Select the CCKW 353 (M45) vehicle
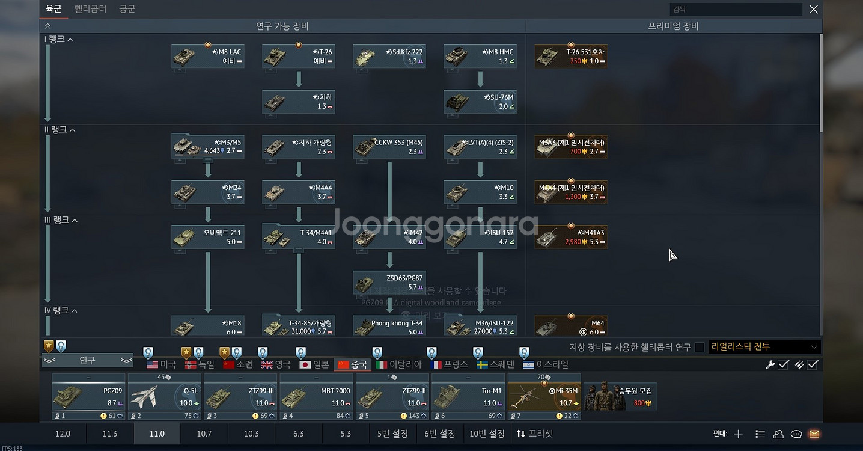 [389, 147]
